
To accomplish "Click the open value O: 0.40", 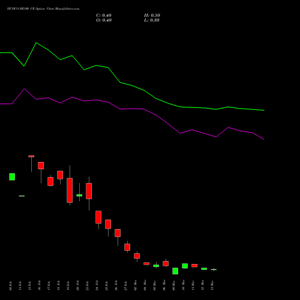I will point(104,20).
